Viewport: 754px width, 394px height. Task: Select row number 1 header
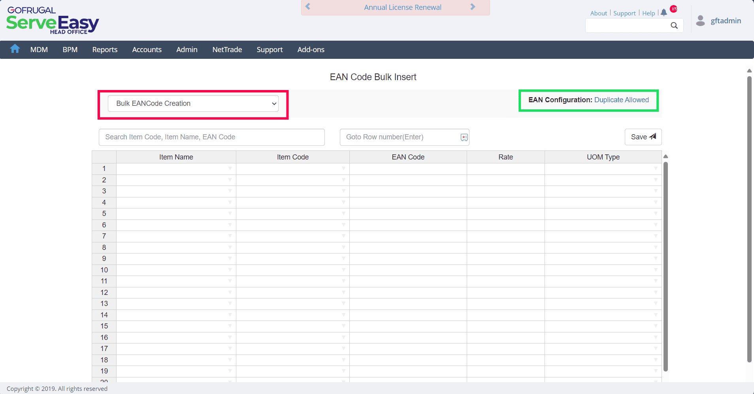tap(104, 169)
